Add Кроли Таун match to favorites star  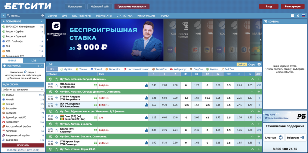57,130
